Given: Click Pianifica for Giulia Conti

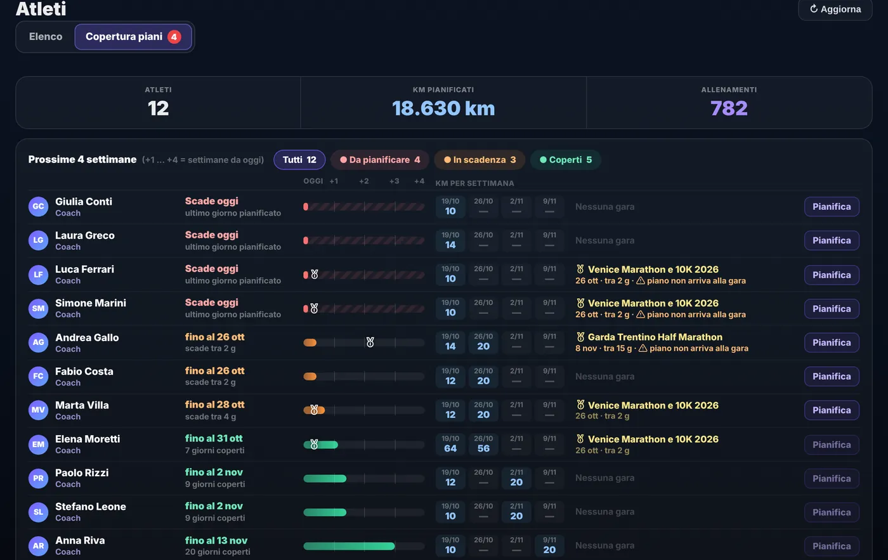Looking at the screenshot, I should (x=832, y=207).
